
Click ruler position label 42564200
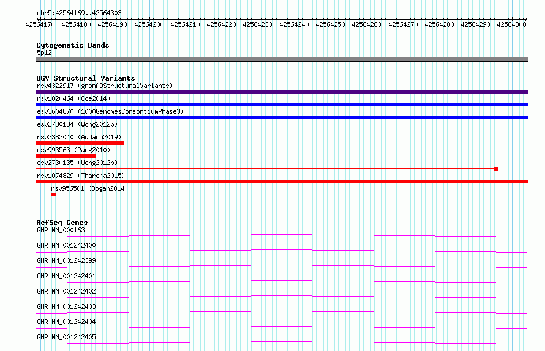click(149, 24)
